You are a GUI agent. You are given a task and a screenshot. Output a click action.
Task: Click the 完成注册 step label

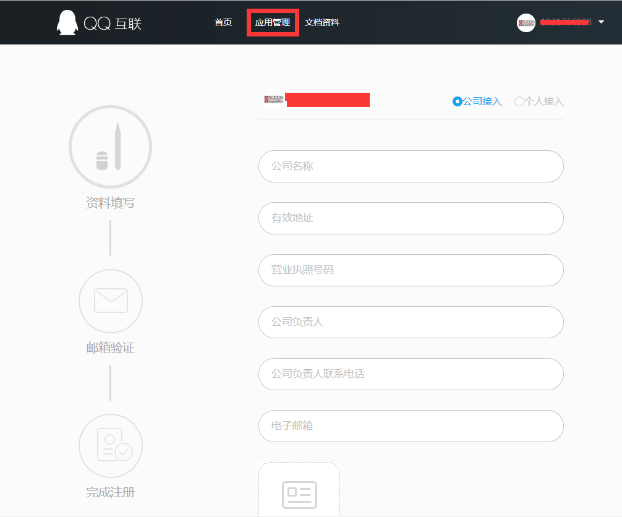click(x=110, y=492)
